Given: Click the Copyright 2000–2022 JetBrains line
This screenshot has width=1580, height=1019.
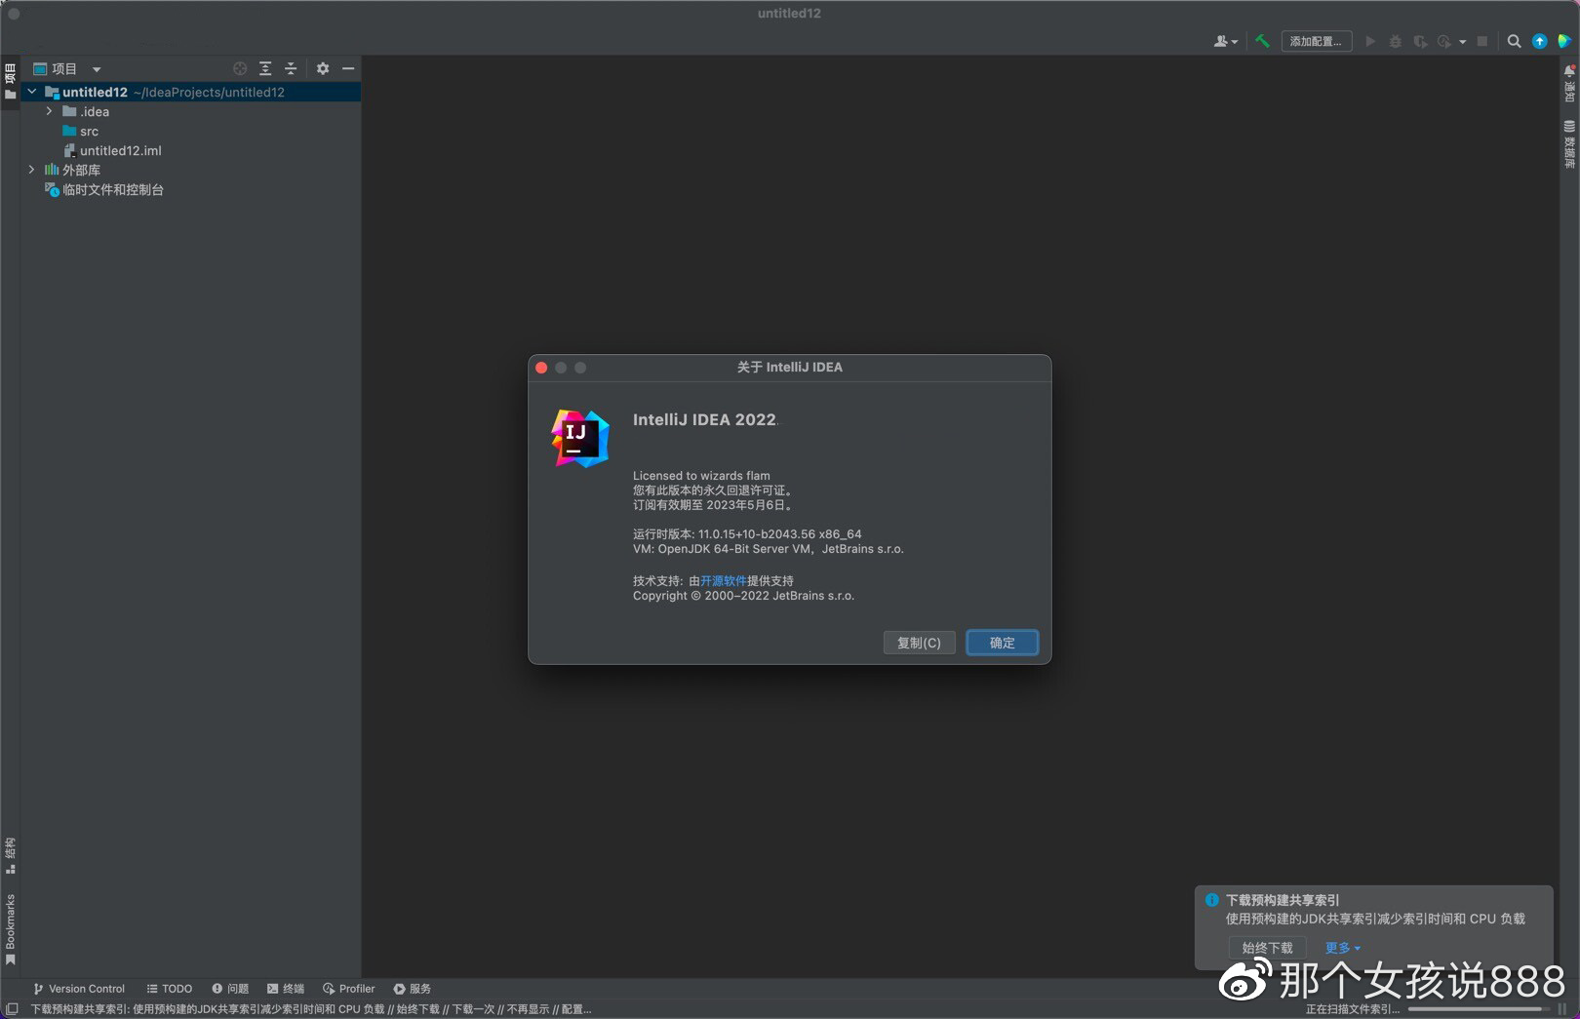Looking at the screenshot, I should coord(743,596).
